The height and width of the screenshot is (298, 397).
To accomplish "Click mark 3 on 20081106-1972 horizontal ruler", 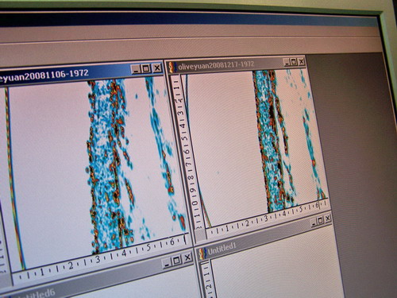I will pyautogui.click(x=98, y=260).
